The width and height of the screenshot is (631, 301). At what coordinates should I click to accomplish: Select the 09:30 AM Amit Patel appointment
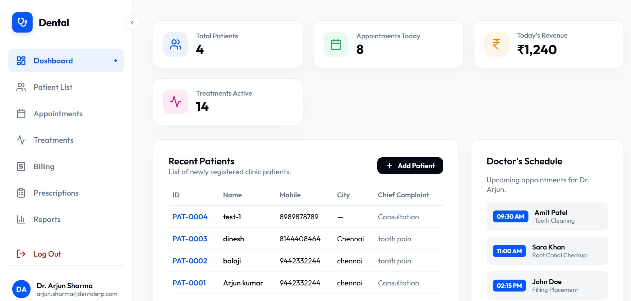tap(547, 216)
